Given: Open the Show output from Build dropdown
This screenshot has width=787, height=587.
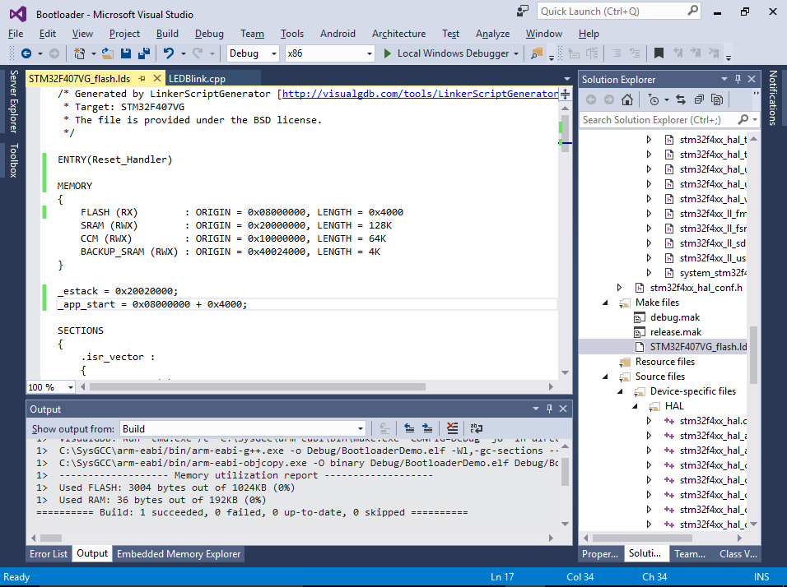Looking at the screenshot, I should (360, 428).
